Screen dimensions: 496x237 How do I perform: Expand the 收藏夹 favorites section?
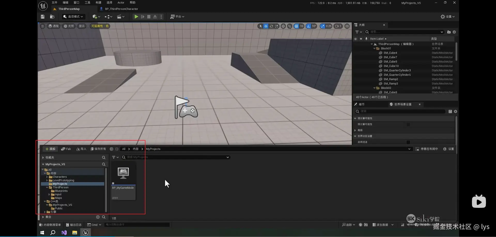(x=43, y=157)
